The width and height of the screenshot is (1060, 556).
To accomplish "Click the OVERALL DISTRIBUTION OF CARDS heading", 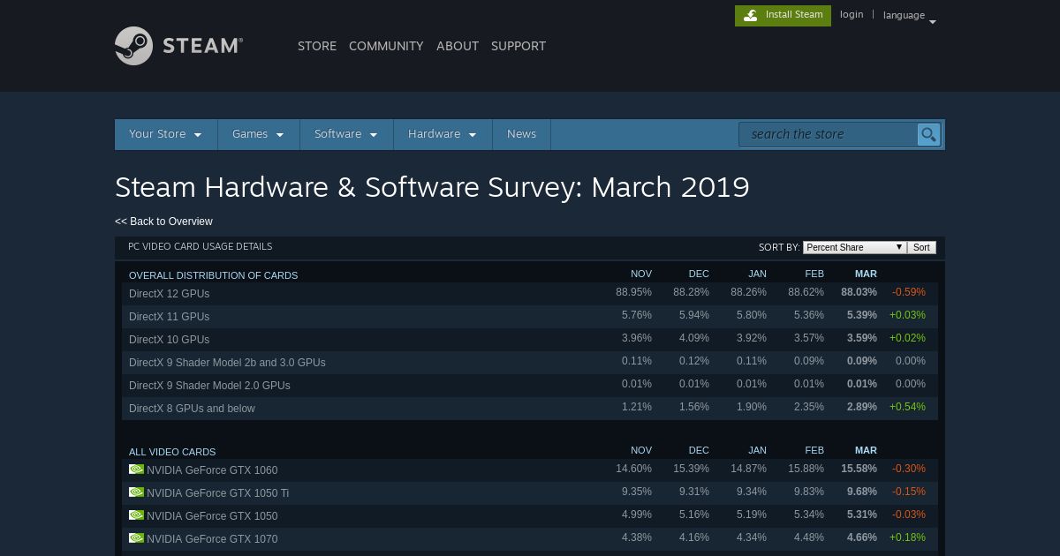I will tap(213, 275).
